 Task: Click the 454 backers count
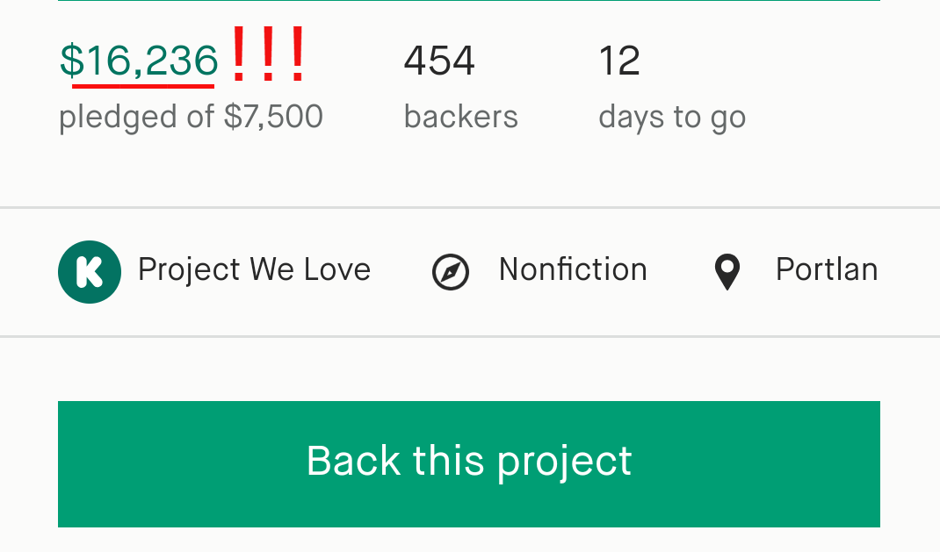point(439,61)
